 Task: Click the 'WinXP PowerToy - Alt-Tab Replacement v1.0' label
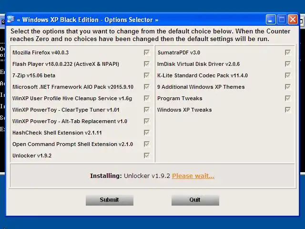click(70, 121)
